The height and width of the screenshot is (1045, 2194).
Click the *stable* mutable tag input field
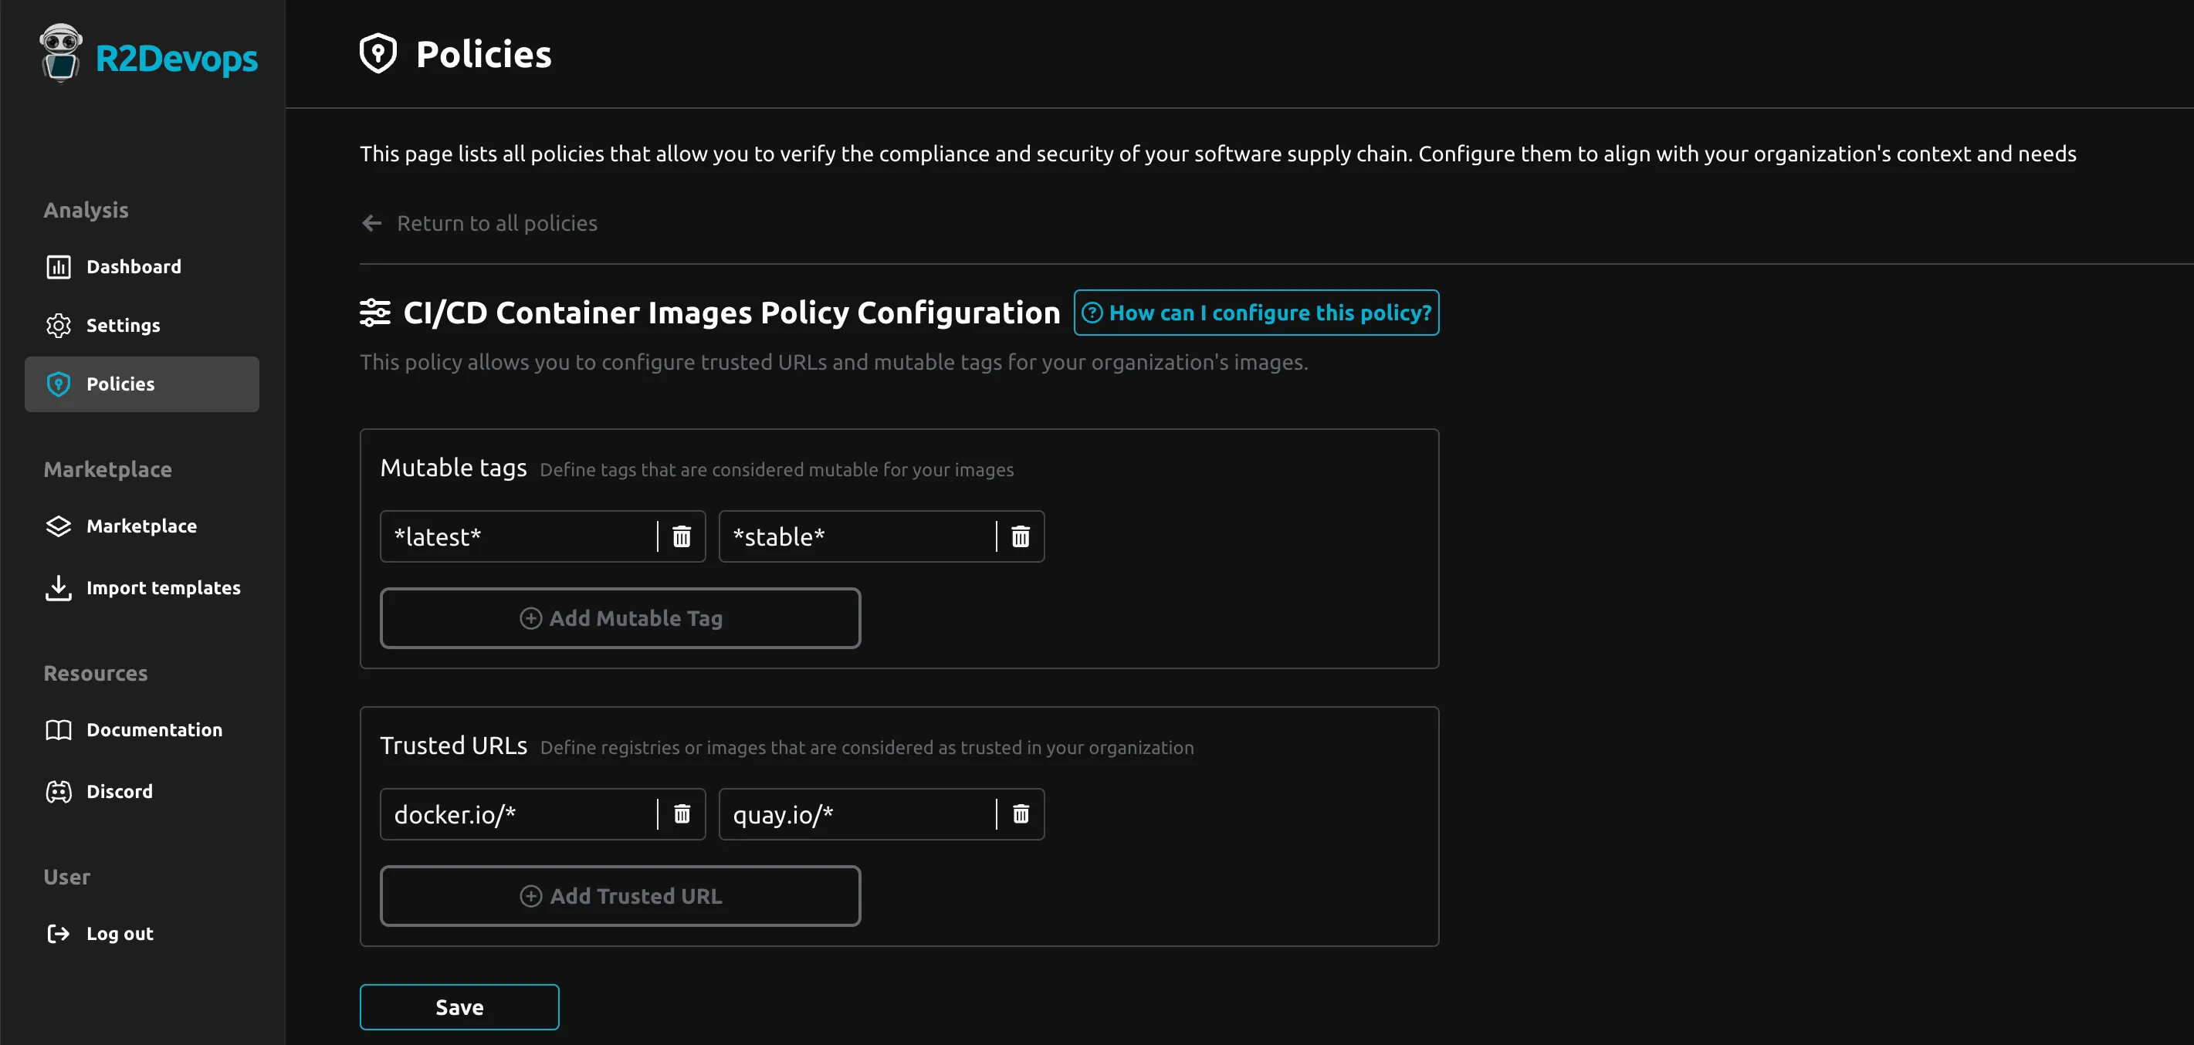(858, 534)
